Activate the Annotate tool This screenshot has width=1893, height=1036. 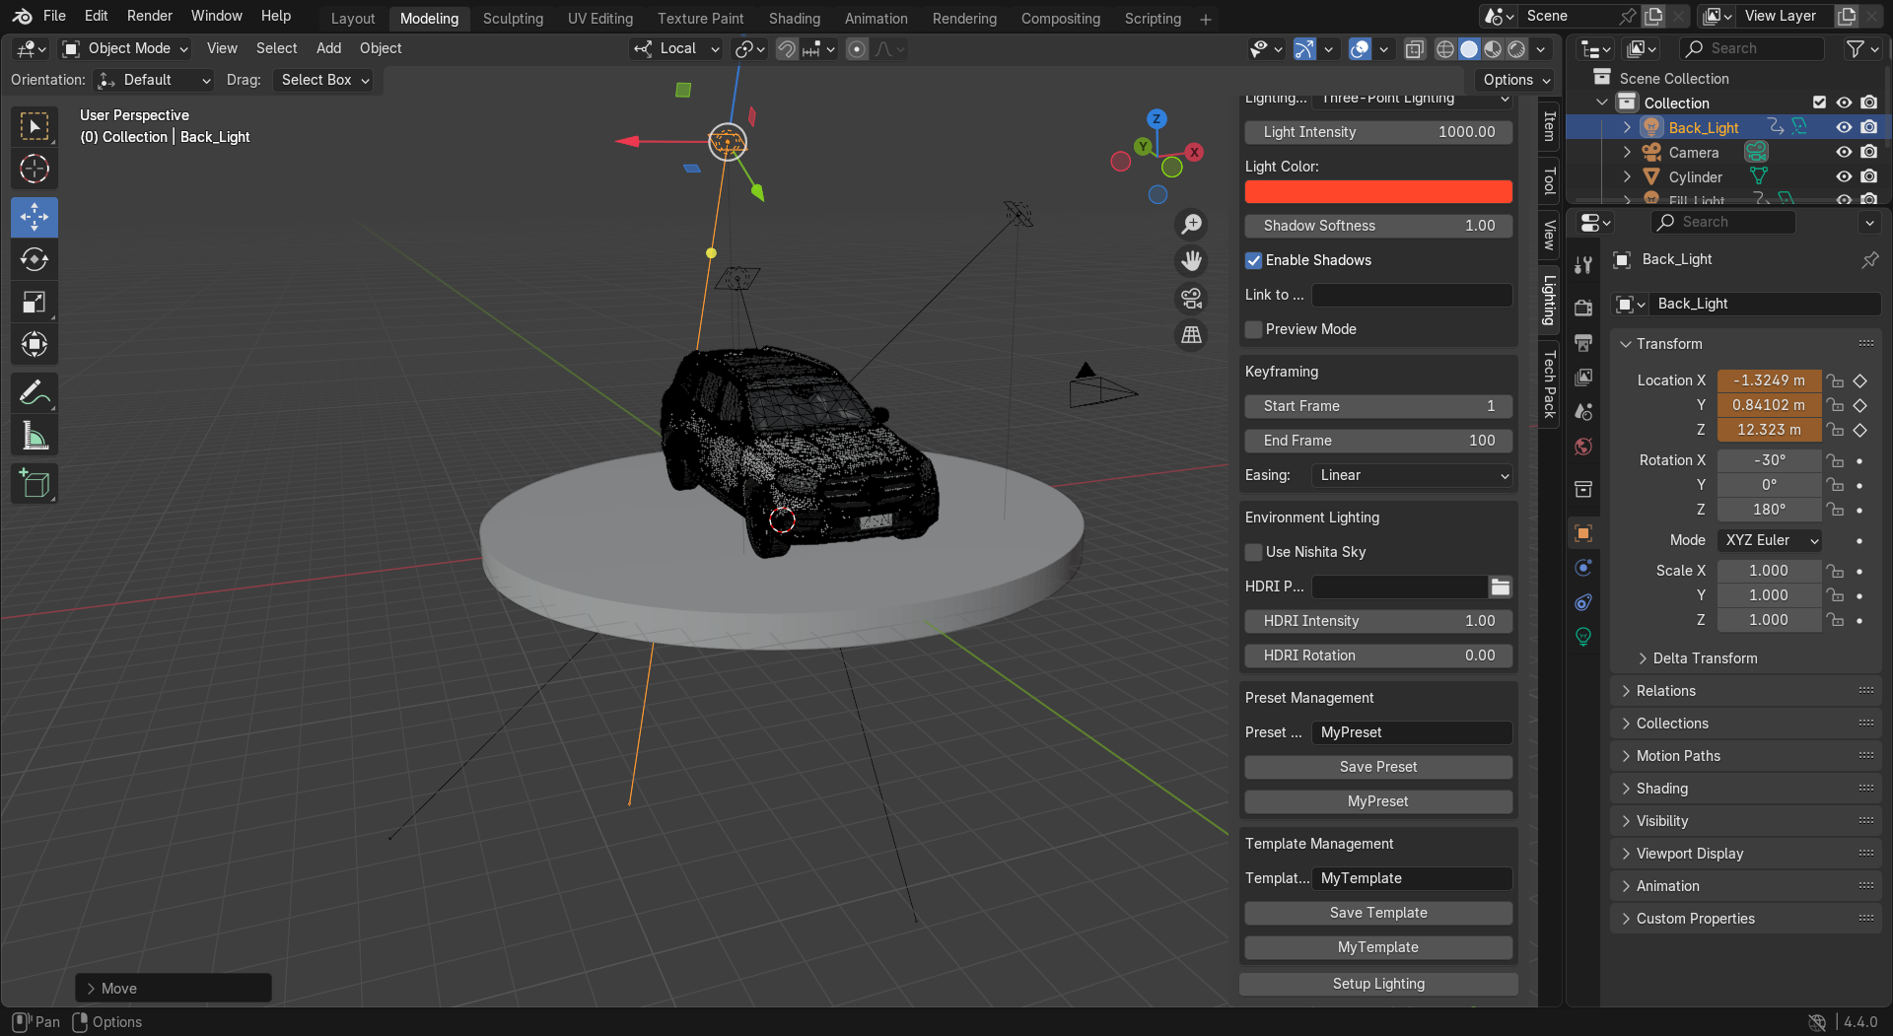click(x=35, y=393)
